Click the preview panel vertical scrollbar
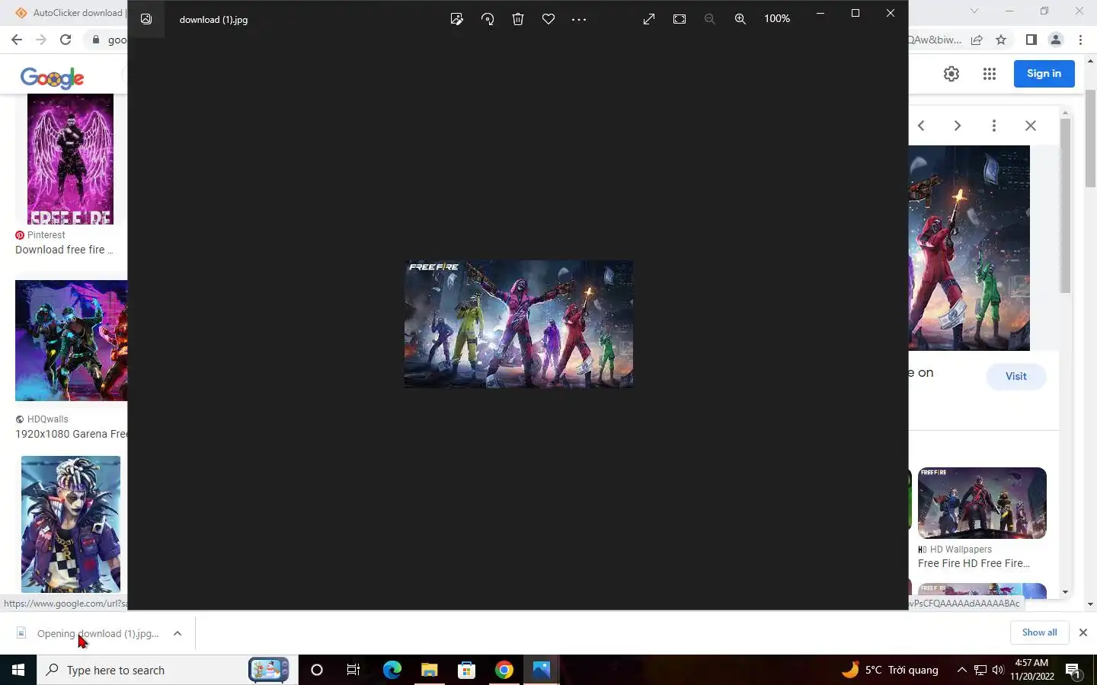The height and width of the screenshot is (685, 1097). click(1065, 205)
